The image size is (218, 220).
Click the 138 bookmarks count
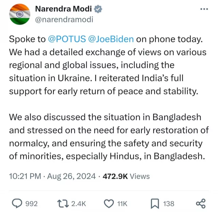pos(169,204)
